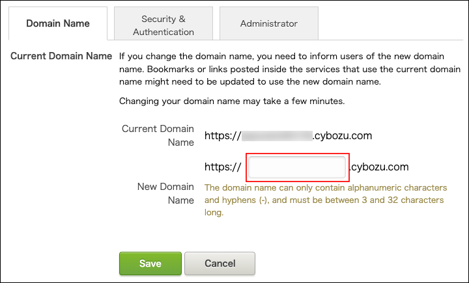This screenshot has width=469, height=283.
Task: Click the blurred subdomain in the current URL
Action: point(277,136)
